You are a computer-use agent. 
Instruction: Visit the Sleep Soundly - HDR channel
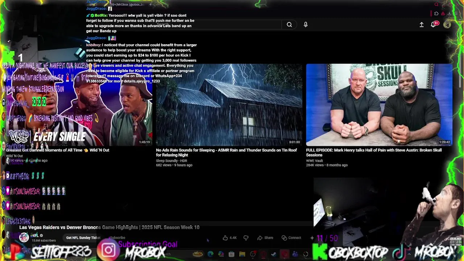click(171, 161)
